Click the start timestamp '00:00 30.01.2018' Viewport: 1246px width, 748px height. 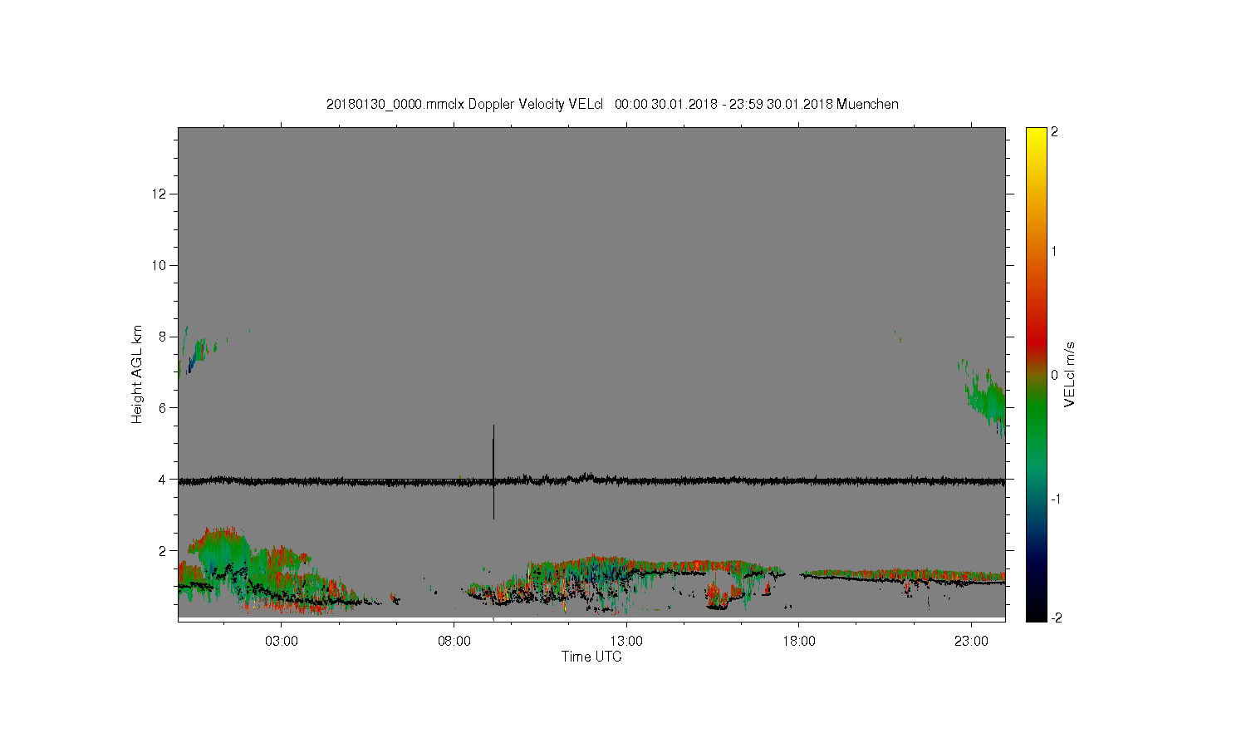point(665,105)
